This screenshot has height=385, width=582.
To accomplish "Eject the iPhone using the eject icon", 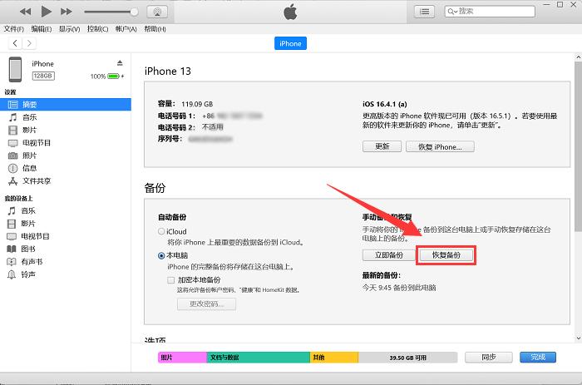I will click(120, 63).
